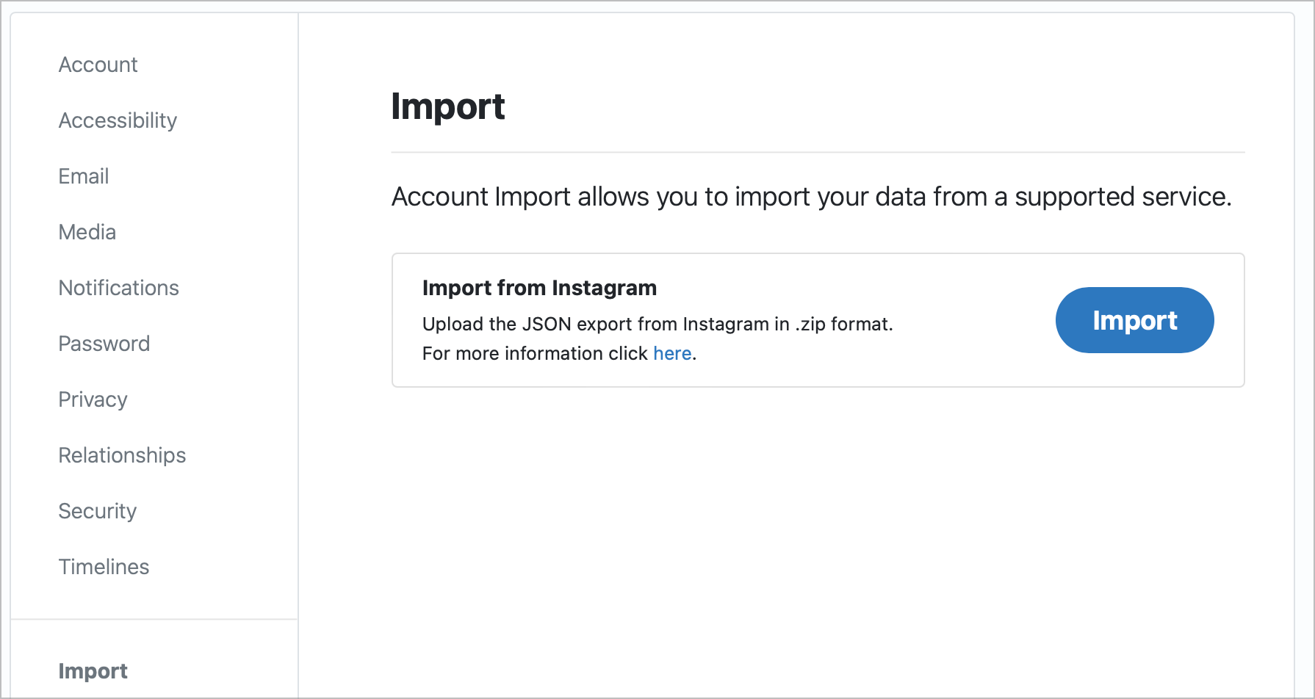This screenshot has width=1315, height=699.
Task: Open the Media settings section
Action: (87, 232)
